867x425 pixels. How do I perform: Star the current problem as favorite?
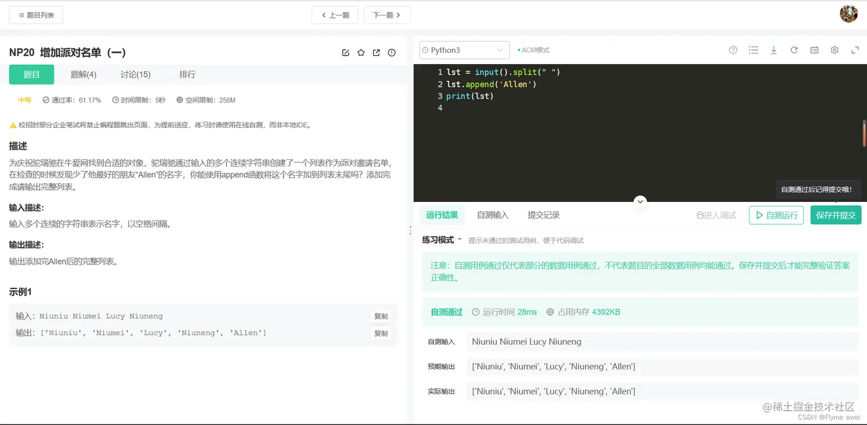(x=361, y=52)
